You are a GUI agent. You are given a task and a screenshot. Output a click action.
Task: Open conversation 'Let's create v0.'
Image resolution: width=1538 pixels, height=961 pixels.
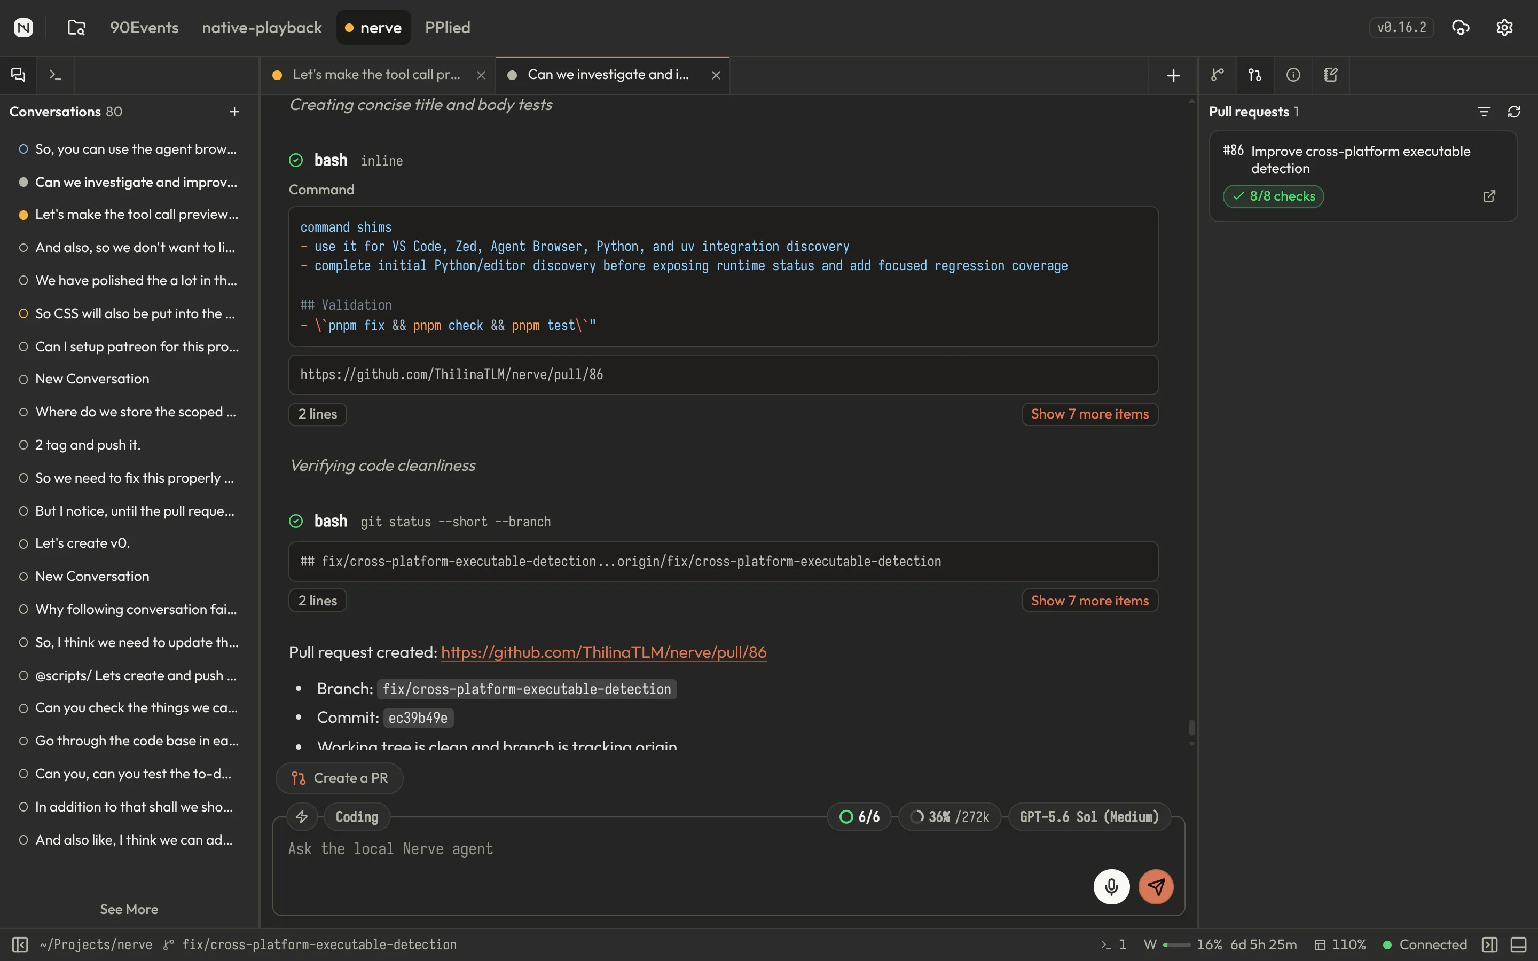pos(129,543)
